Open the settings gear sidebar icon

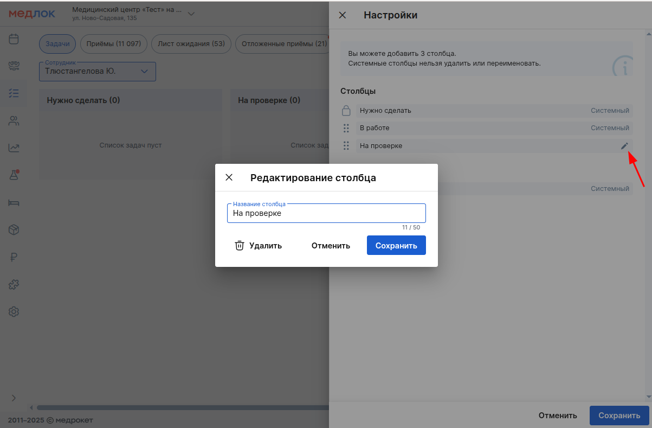[x=14, y=312]
